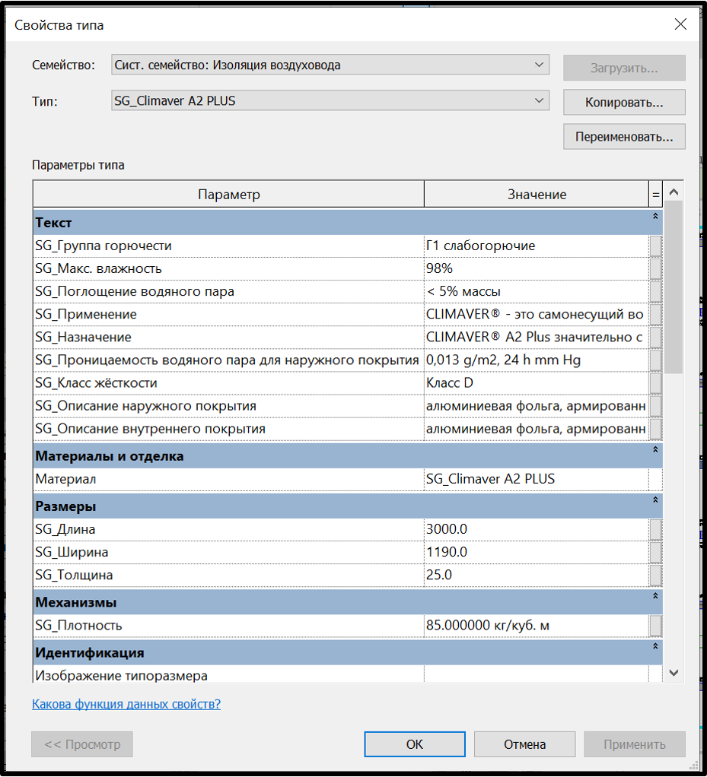Edit the SG_Длина value 3000.0

coord(537,529)
